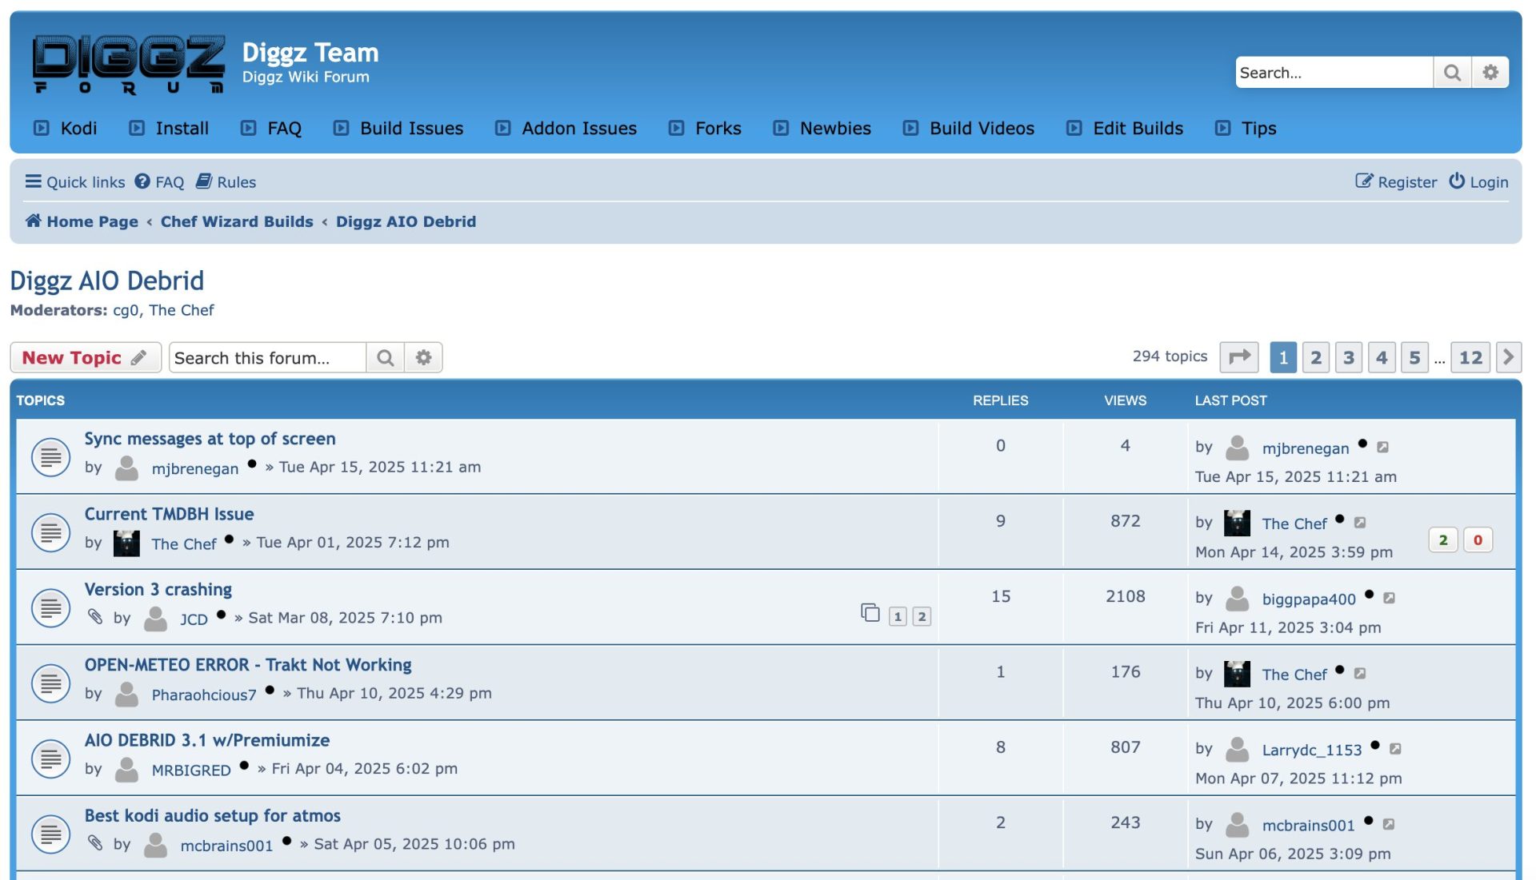This screenshot has height=880, width=1536.
Task: Jump to page 2 of Version 3 crashing
Action: coord(922,616)
